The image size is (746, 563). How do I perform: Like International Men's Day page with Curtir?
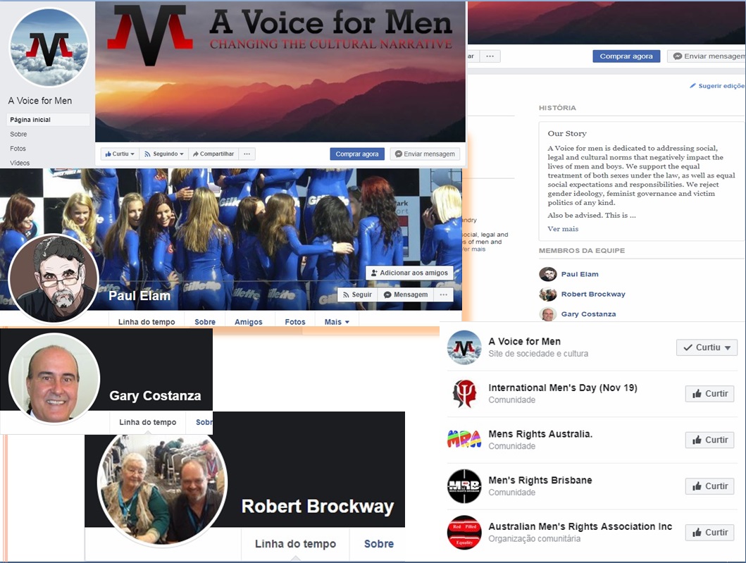click(709, 394)
